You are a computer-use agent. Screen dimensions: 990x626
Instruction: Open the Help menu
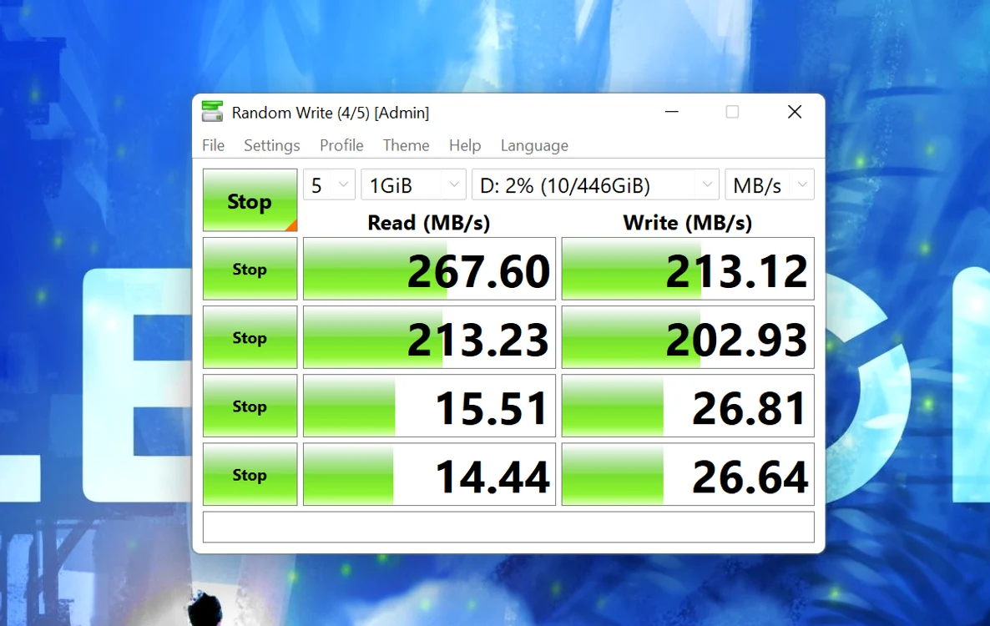[465, 145]
